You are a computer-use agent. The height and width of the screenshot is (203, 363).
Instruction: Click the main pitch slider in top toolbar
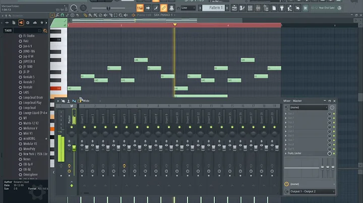[108, 9]
